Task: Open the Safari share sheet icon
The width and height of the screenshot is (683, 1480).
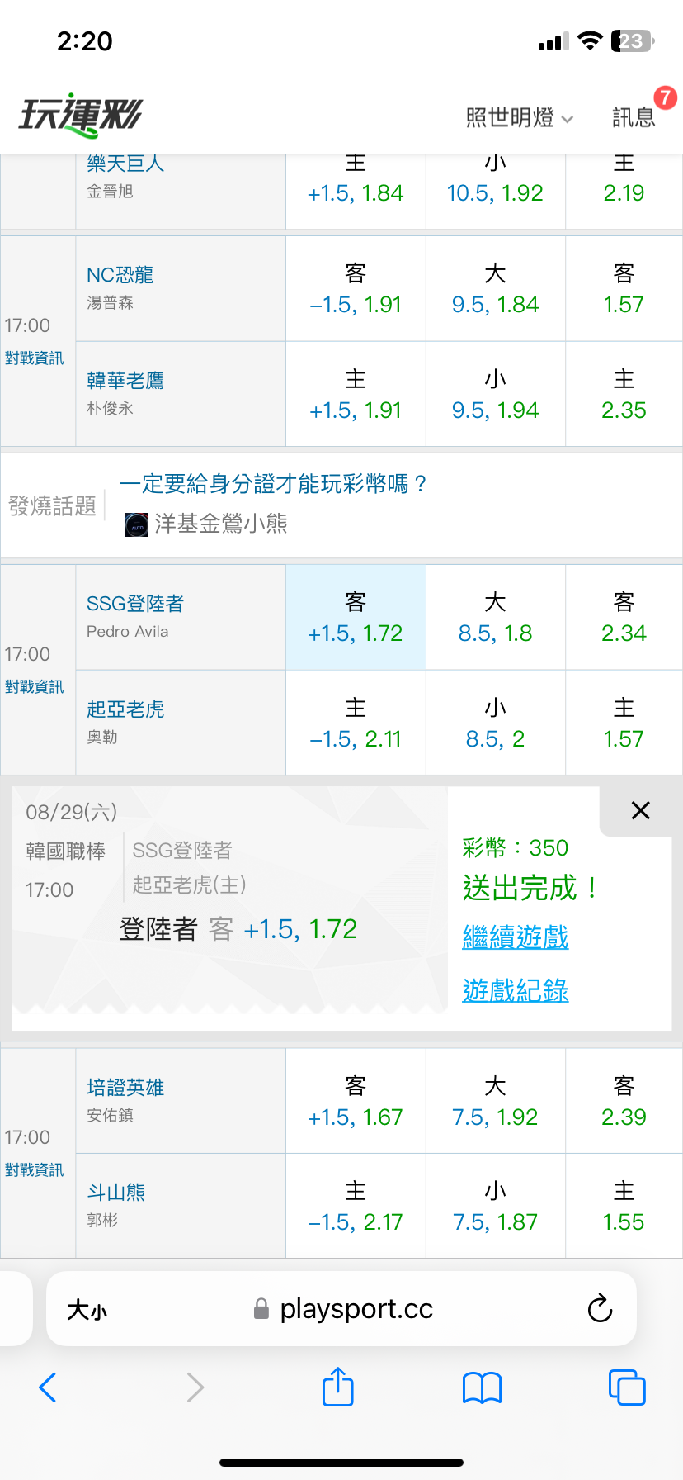Action: point(338,1386)
